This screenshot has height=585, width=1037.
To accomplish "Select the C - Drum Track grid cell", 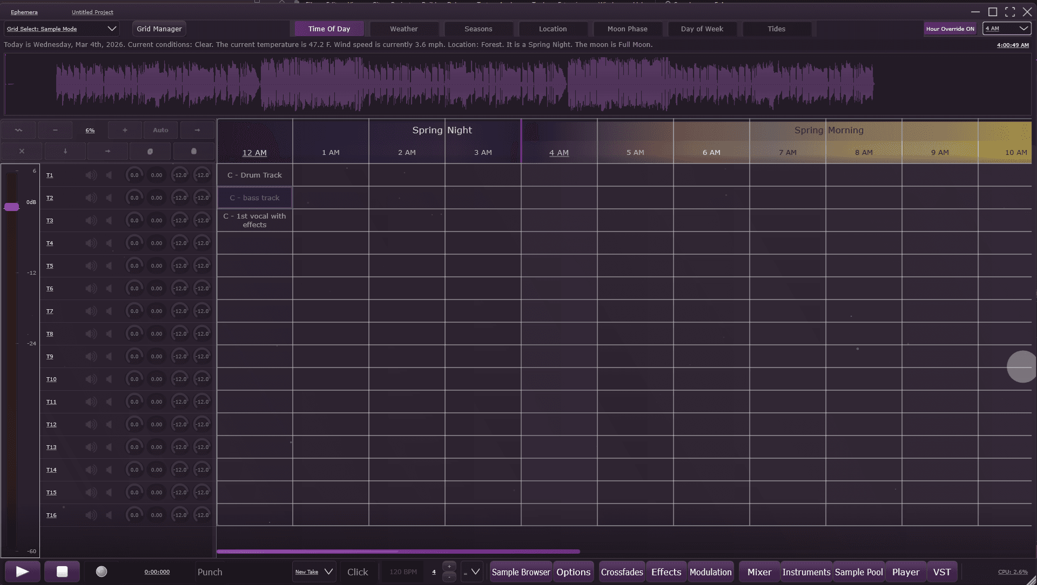I will tap(255, 175).
